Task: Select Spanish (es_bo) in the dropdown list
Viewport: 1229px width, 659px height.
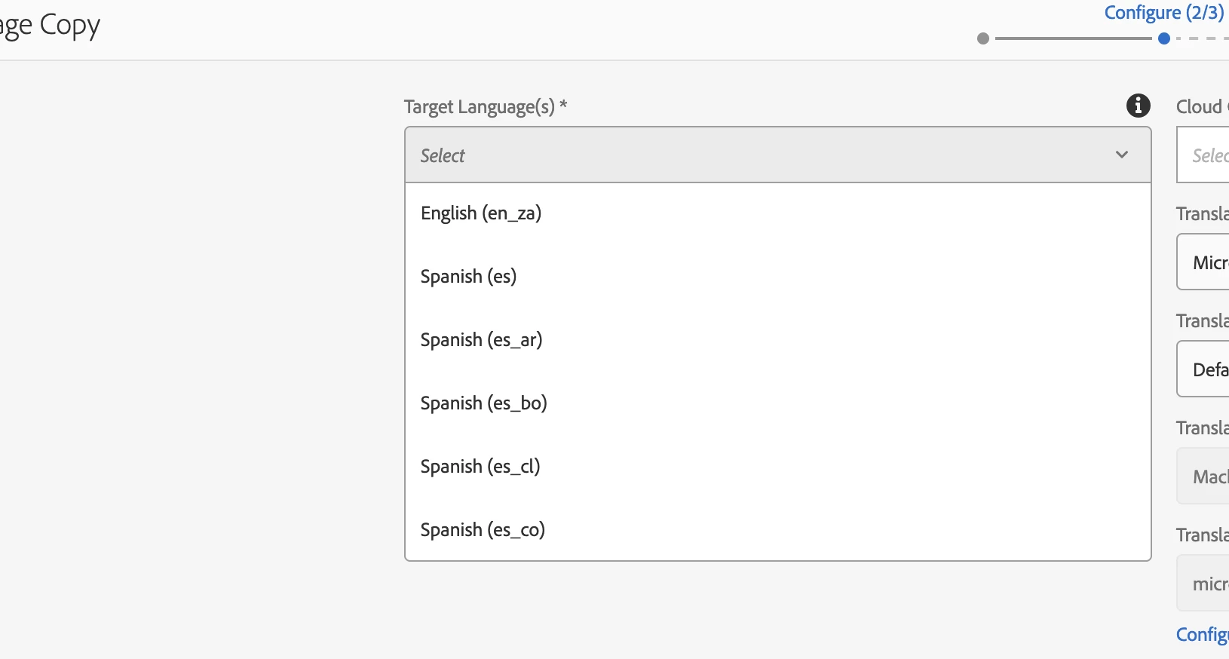Action: click(x=483, y=403)
